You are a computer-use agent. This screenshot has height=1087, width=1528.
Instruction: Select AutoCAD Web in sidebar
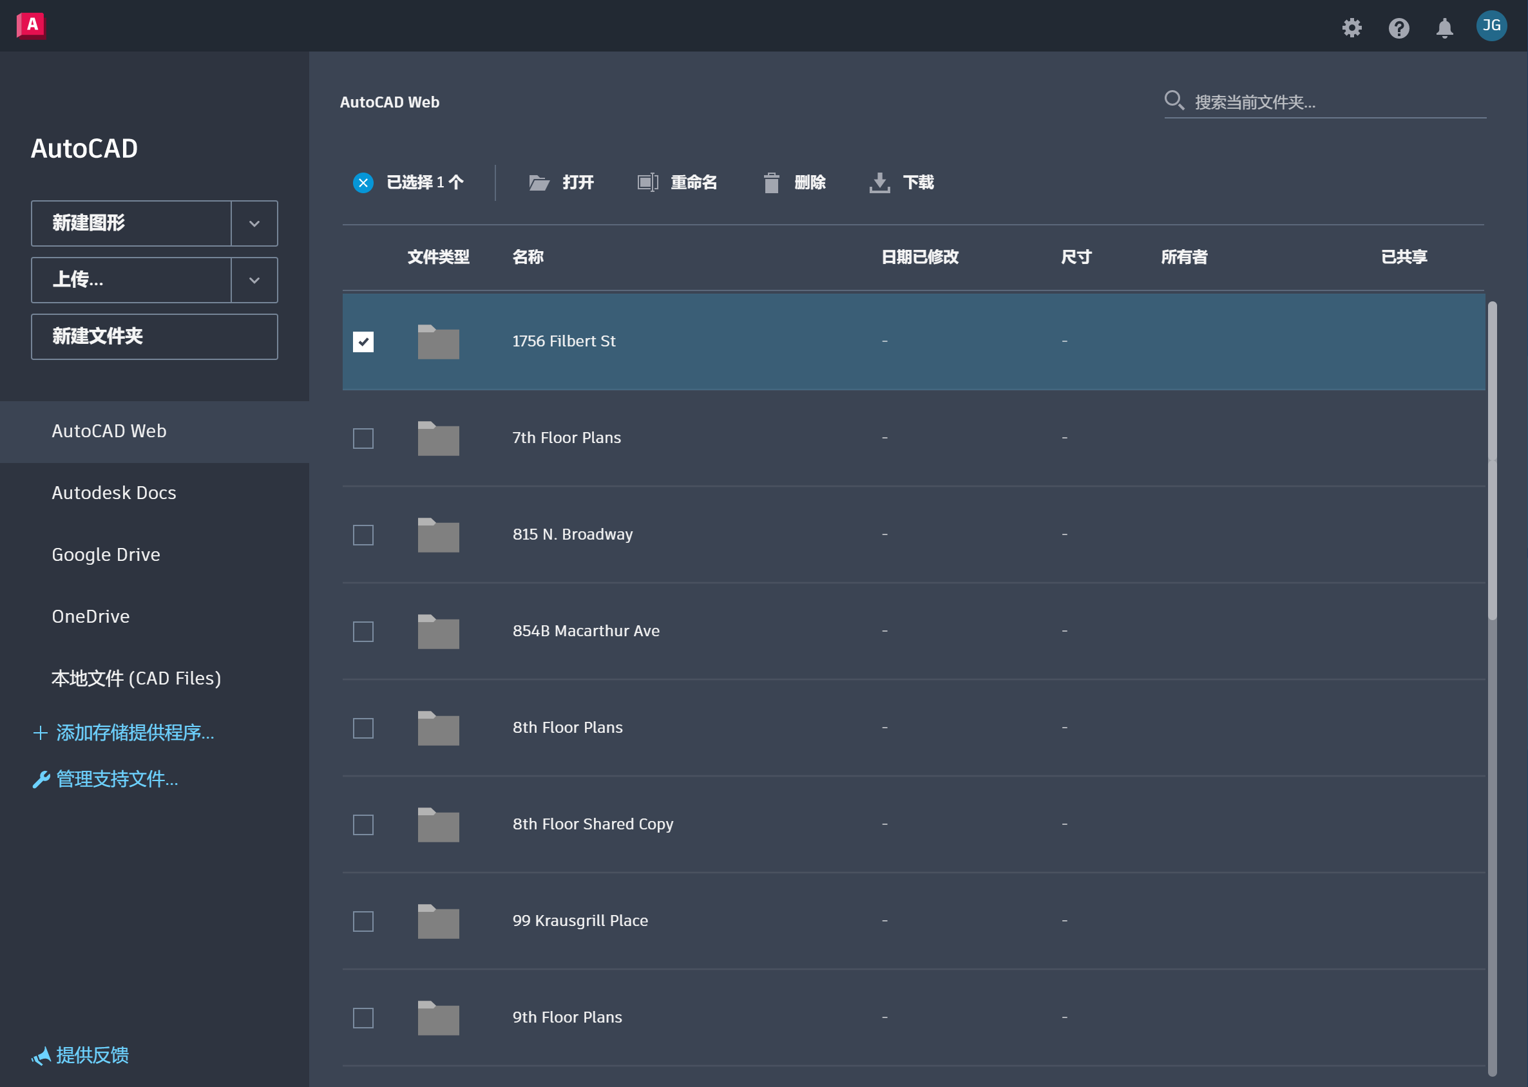pyautogui.click(x=155, y=431)
